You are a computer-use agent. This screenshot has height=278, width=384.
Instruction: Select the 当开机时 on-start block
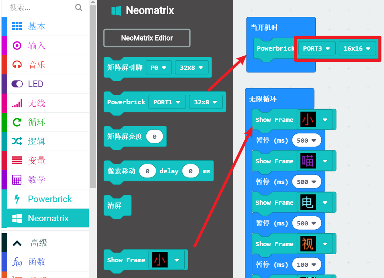[264, 28]
